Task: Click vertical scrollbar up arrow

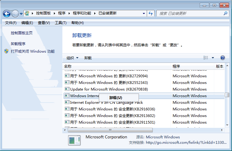Action: (x=227, y=66)
